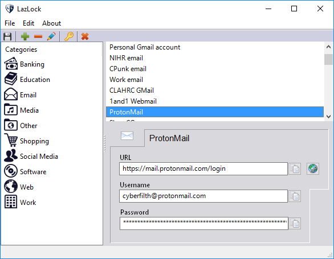Choose the Work building grid icon
The image size is (334, 259).
(11, 202)
